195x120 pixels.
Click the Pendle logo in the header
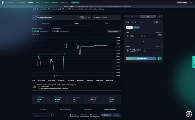point(3,3)
